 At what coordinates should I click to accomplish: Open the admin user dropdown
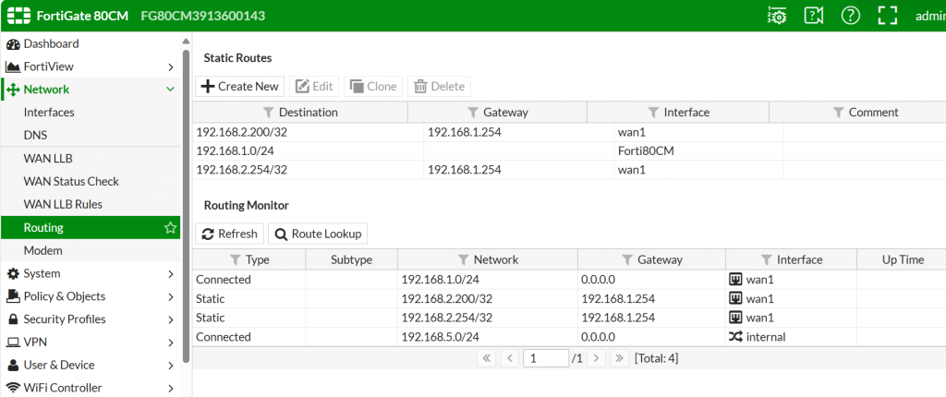(930, 17)
